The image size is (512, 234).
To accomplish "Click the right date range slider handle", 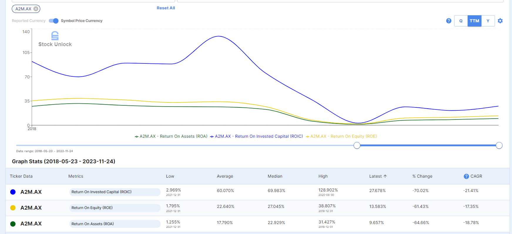I will [499, 145].
